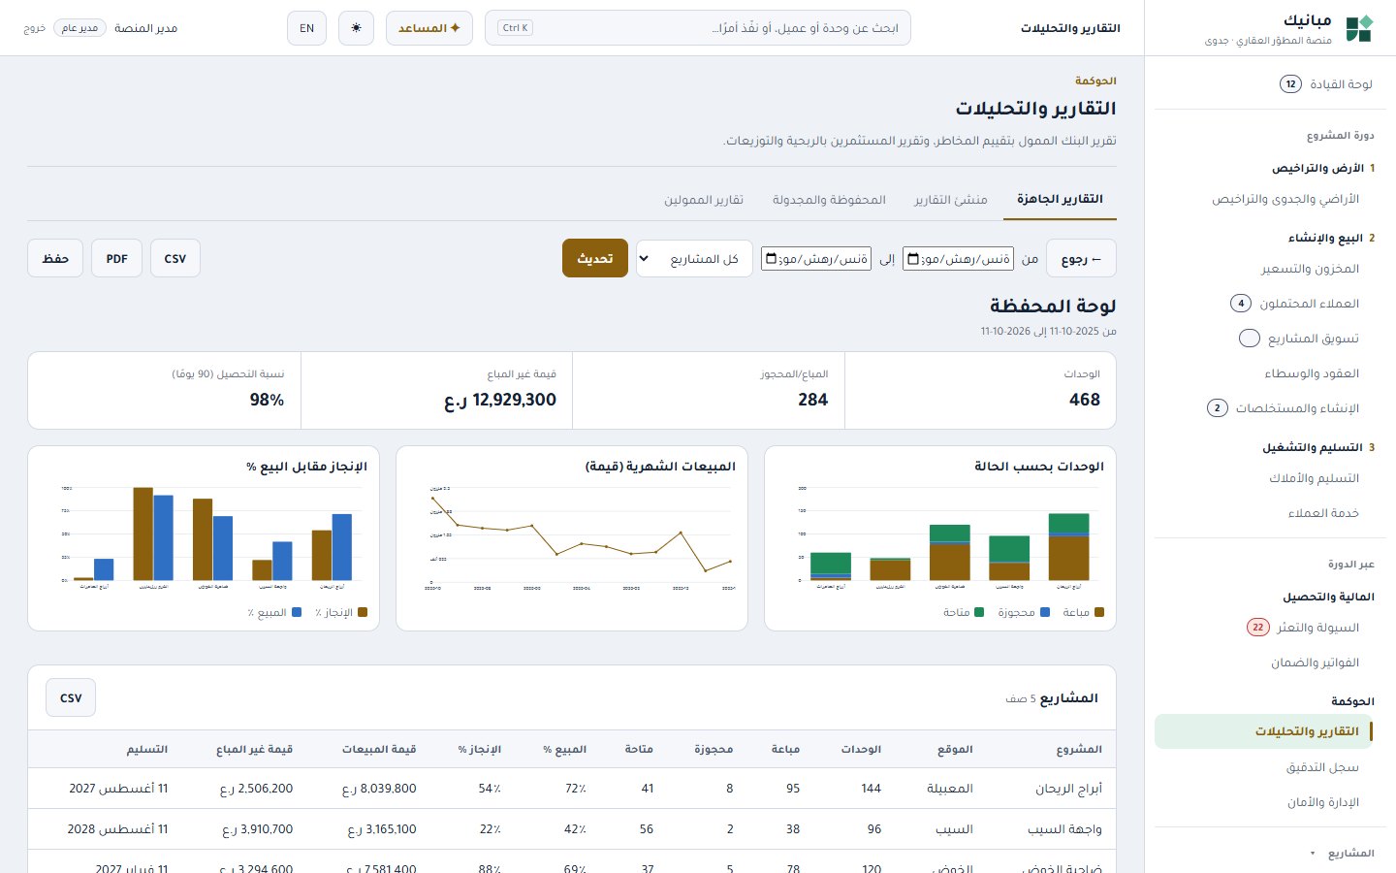Image resolution: width=1396 pixels, height=873 pixels.
Task: Click the 4 badge next to العملاء المحتملون
Action: point(1241,304)
